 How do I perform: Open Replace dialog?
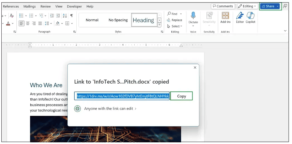pyautogui.click(x=174, y=20)
